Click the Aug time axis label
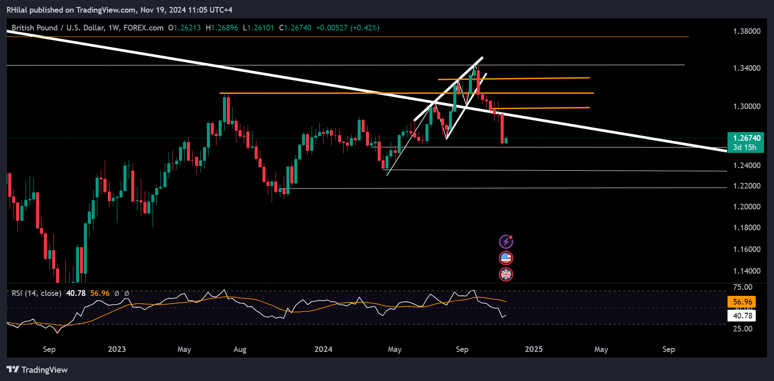The image size is (774, 381). coord(240,349)
